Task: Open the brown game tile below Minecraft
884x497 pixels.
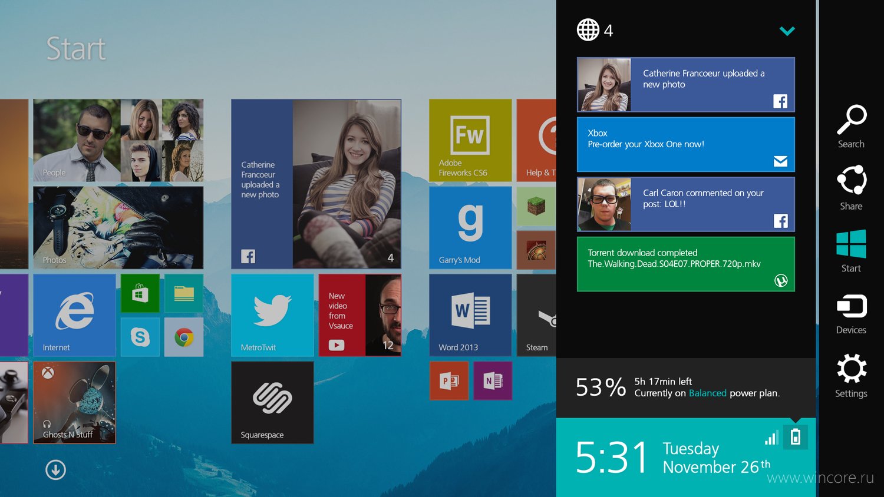Action: click(536, 250)
